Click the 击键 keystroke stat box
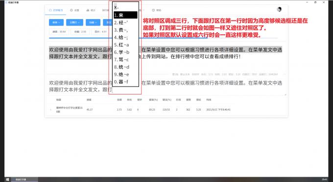Image resolution: width=333 pixels, height=182 pixels. point(80,32)
